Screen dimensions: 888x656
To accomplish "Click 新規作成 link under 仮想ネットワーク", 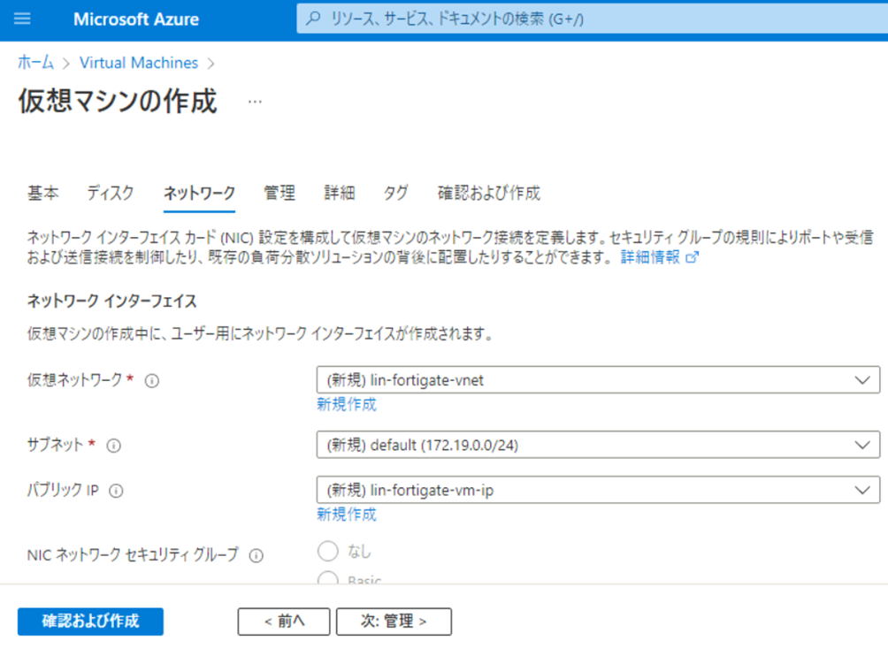I will click(346, 405).
